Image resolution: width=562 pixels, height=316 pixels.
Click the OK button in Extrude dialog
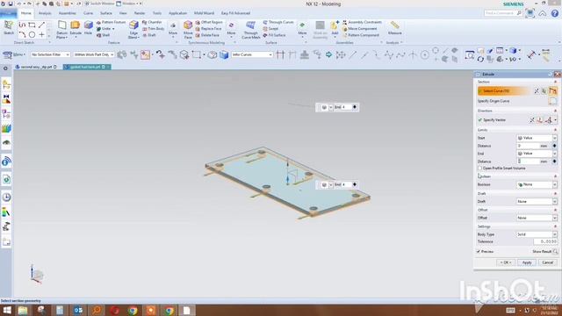pyautogui.click(x=506, y=262)
